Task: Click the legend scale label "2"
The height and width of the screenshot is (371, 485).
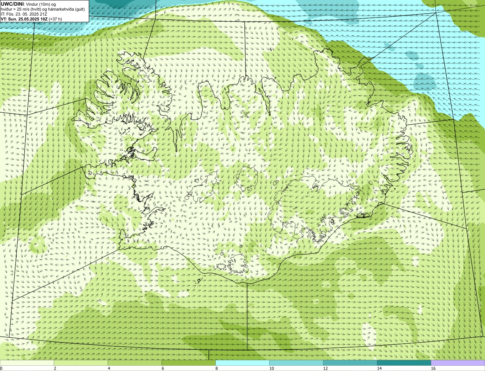Action: [55, 368]
